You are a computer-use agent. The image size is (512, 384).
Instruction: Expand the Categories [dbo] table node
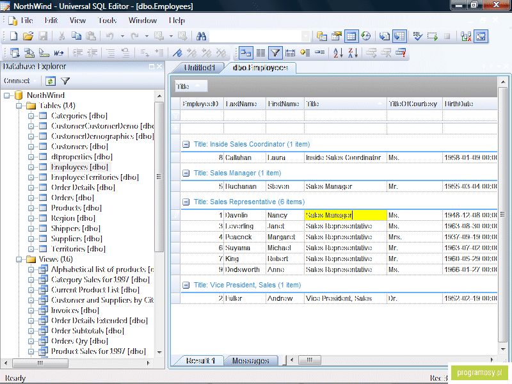(31, 116)
